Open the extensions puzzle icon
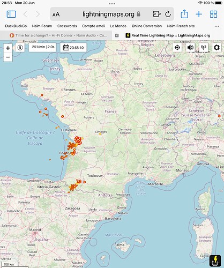 [x=156, y=14]
